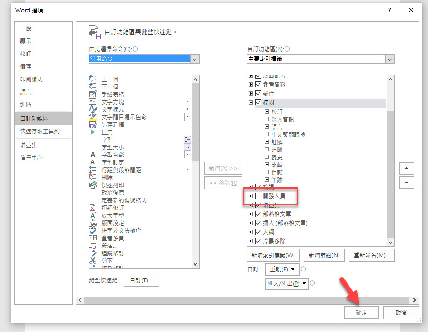The height and width of the screenshot is (332, 428).
Task: Click the 追蹤修訂 icon
Action: (92, 253)
